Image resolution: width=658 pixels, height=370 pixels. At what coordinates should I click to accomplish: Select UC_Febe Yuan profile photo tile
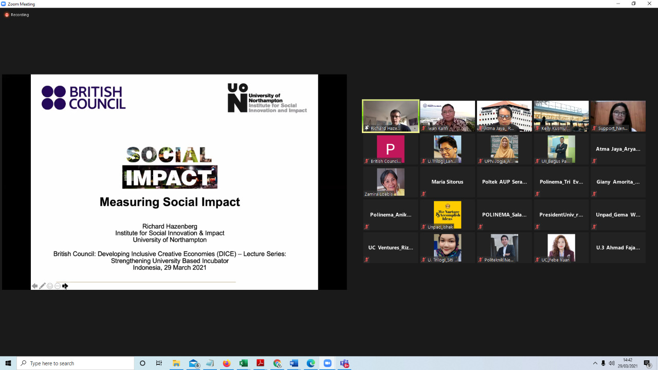click(561, 248)
